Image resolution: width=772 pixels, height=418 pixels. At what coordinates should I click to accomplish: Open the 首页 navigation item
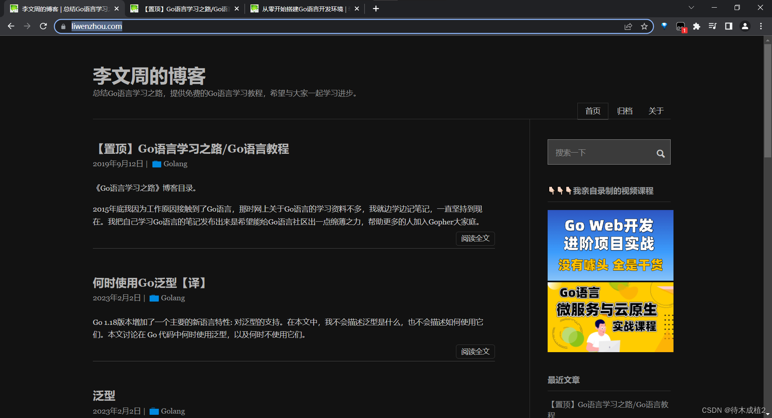coord(593,111)
